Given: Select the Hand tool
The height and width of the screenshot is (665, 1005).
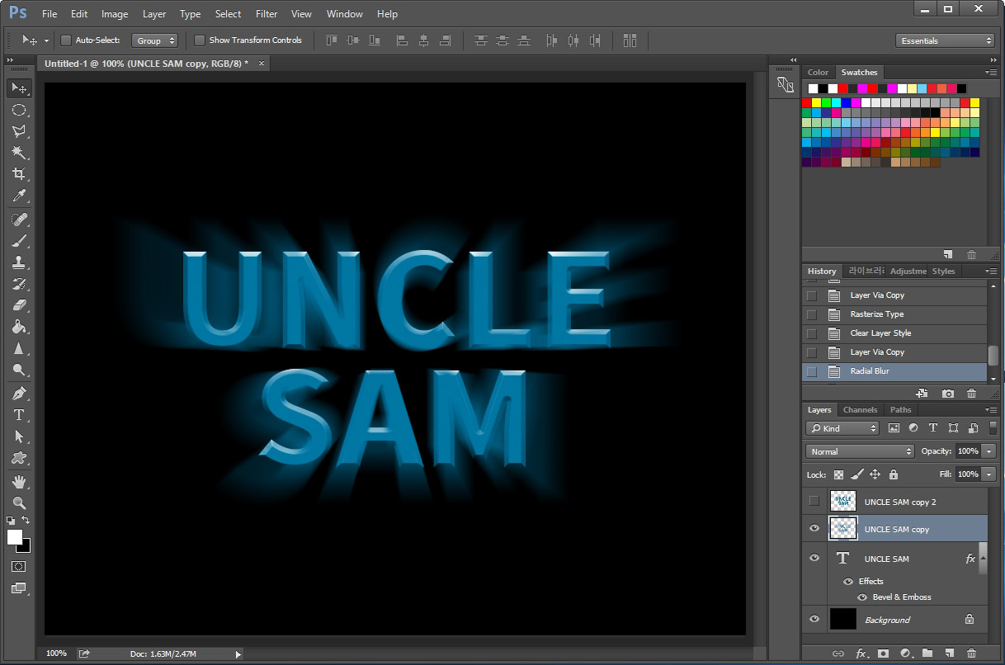Looking at the screenshot, I should 19,482.
